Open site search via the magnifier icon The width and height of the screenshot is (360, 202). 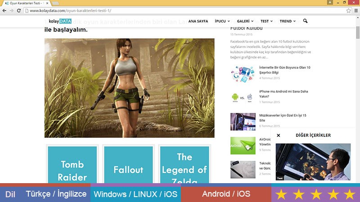point(305,21)
